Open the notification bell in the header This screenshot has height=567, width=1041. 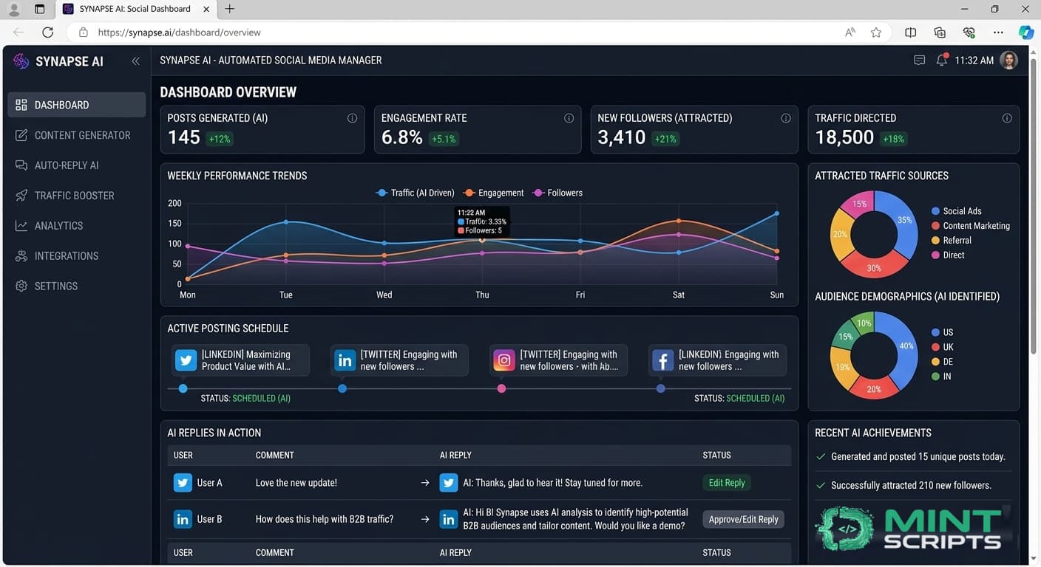pyautogui.click(x=941, y=60)
